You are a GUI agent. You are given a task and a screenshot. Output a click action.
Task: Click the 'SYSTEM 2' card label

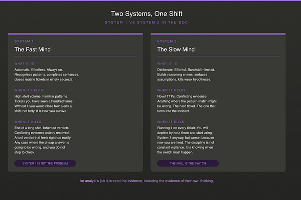click(167, 41)
